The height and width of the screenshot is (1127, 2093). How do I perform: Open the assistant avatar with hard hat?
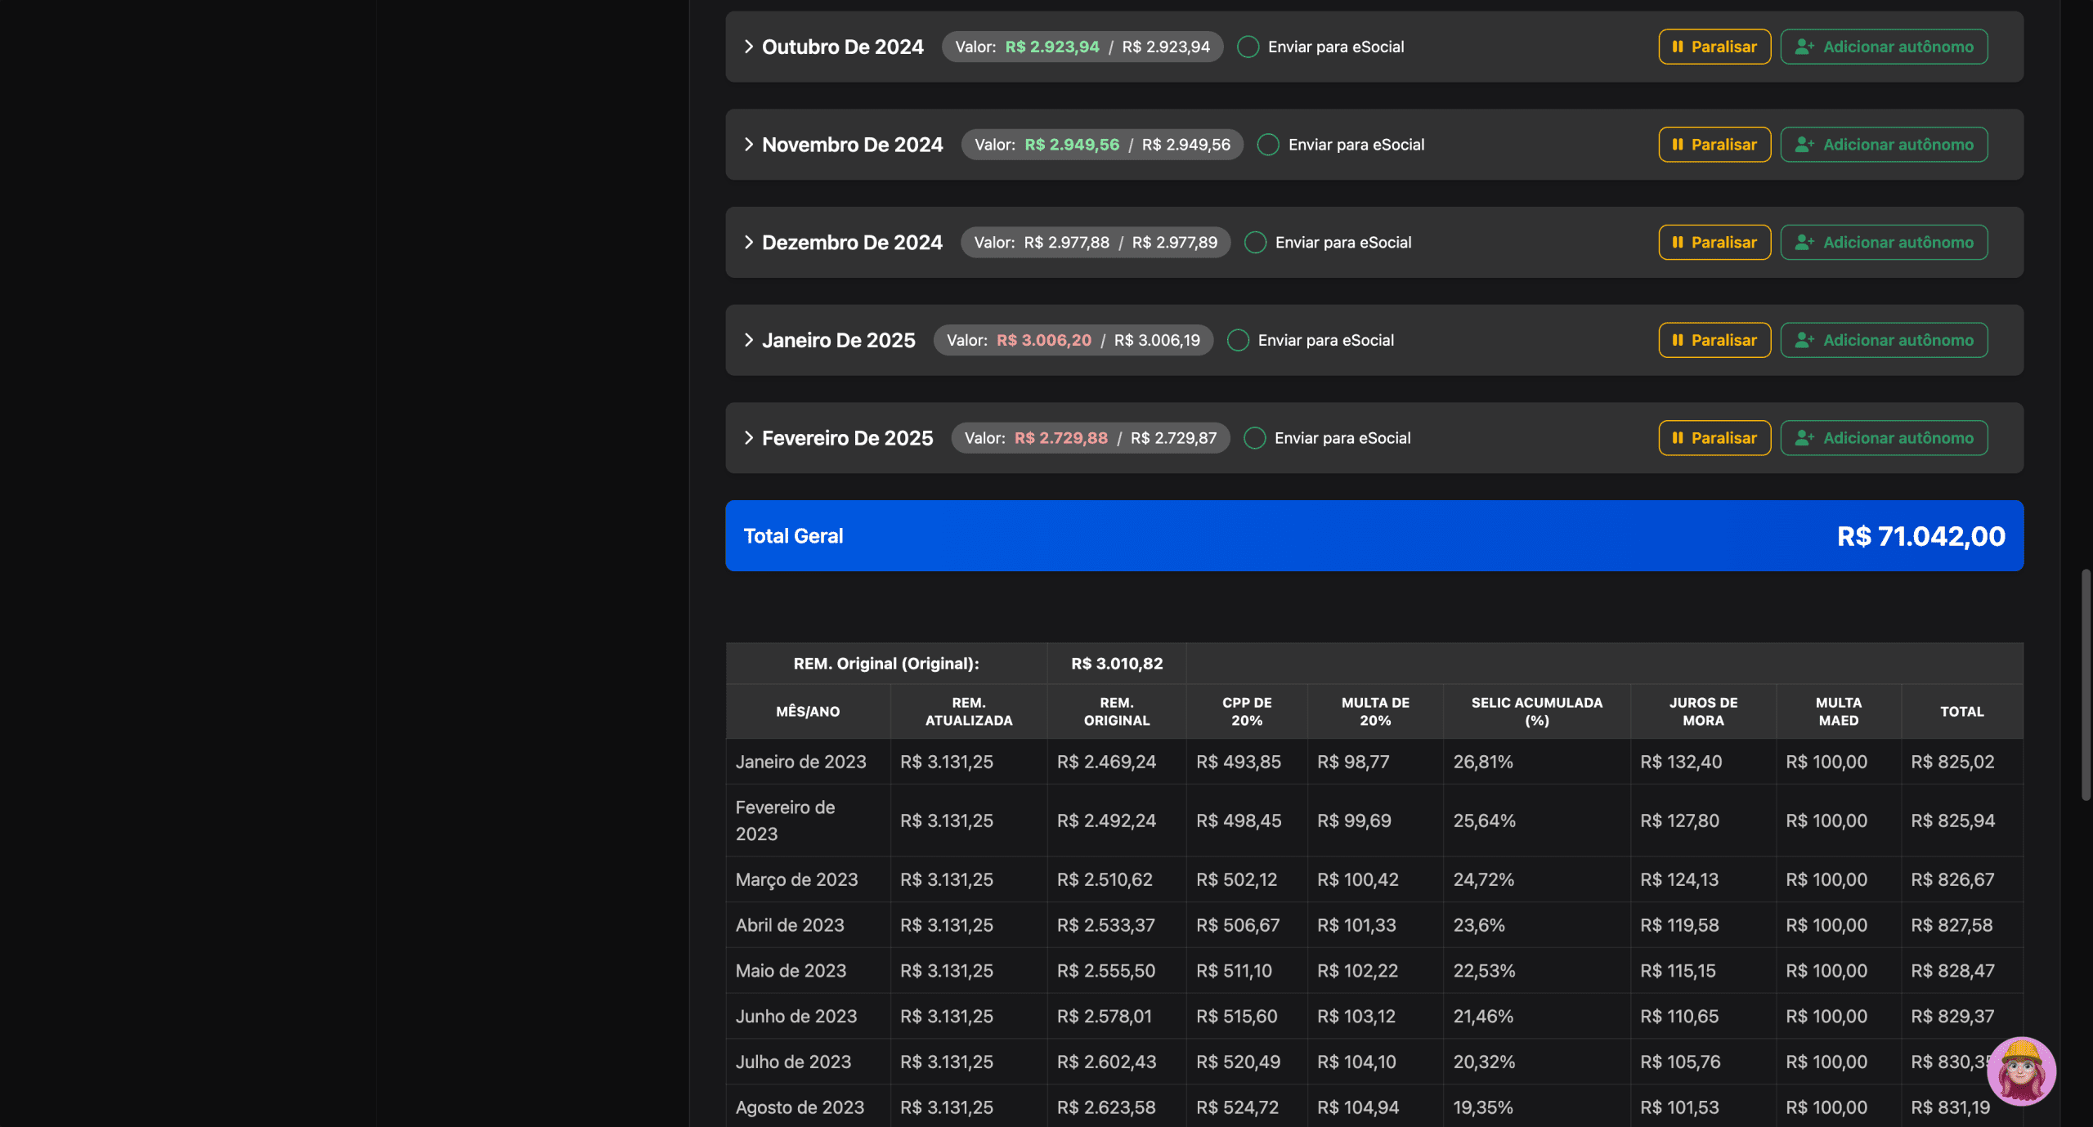pyautogui.click(x=2020, y=1071)
